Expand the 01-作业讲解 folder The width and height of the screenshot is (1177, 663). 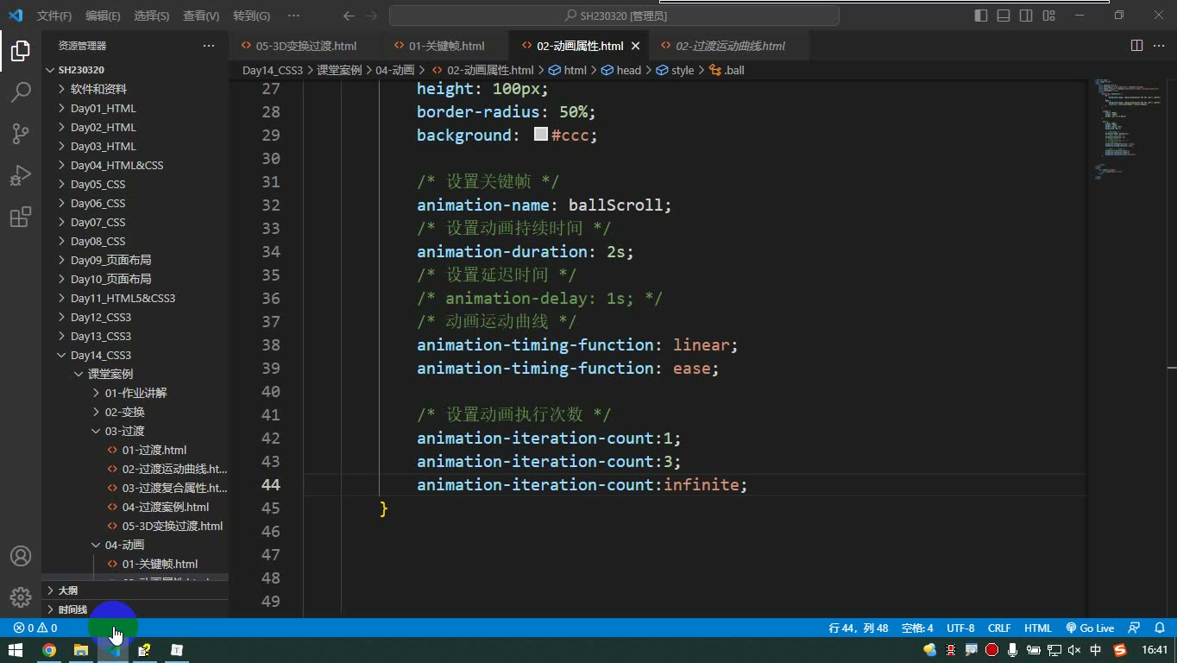click(135, 393)
